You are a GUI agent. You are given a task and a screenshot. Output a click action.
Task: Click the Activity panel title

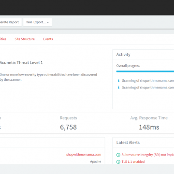pyautogui.click(x=123, y=55)
